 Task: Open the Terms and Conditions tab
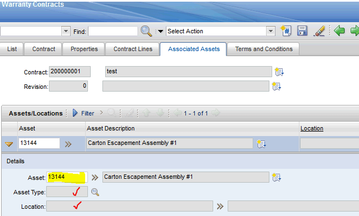tap(264, 49)
